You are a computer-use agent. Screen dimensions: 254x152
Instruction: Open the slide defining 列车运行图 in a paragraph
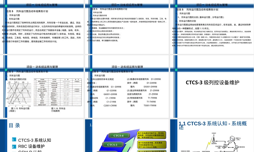tap(42, 27)
